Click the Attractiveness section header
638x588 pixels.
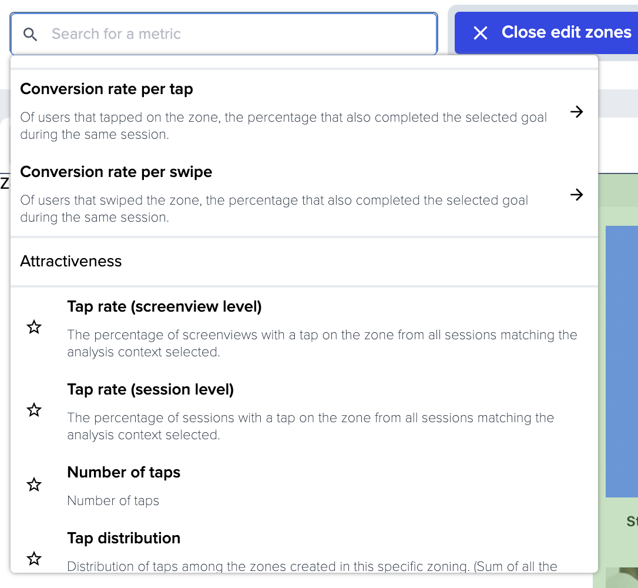(70, 261)
